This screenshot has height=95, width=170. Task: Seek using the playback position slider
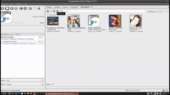tap(23, 25)
